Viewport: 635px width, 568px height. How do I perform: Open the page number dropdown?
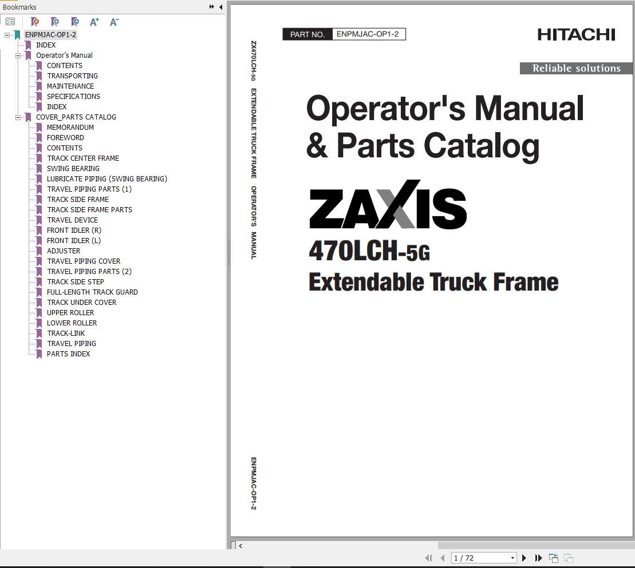tap(512, 558)
